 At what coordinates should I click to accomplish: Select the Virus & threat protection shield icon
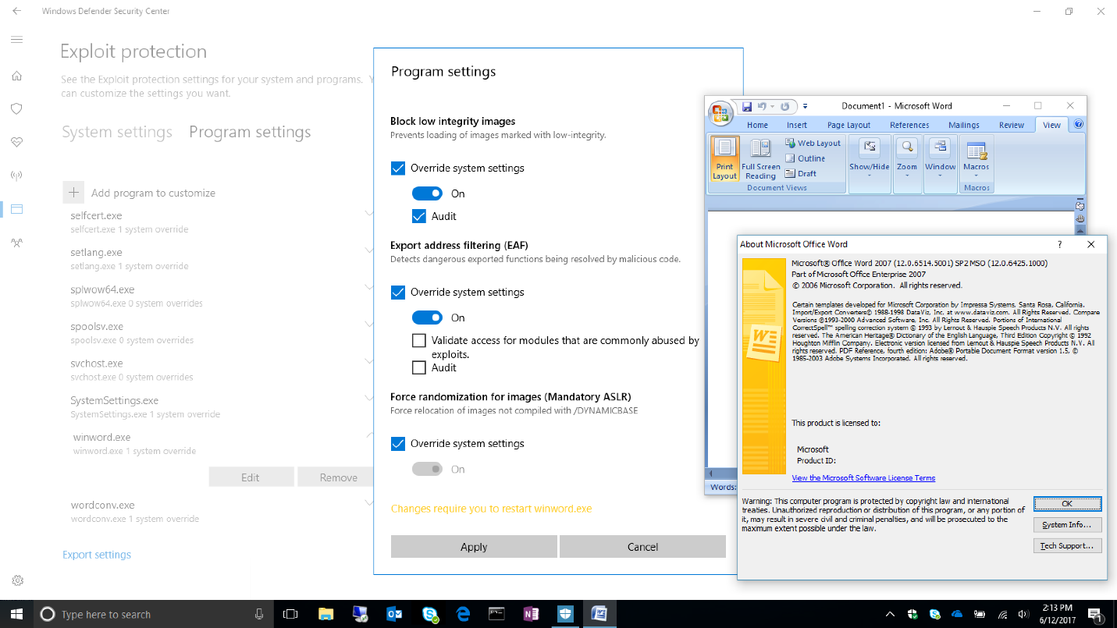point(16,108)
